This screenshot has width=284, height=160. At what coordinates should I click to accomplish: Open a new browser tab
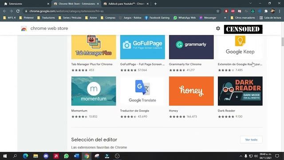click(155, 4)
